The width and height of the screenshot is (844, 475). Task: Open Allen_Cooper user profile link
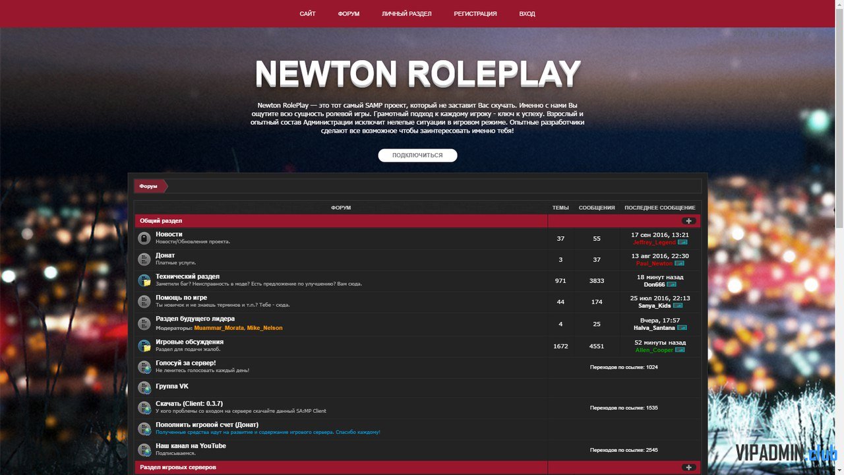tap(654, 350)
